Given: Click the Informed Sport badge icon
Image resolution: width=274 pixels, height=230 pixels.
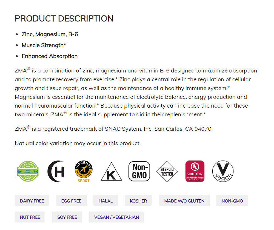Looking at the screenshot, I should coord(84,171).
